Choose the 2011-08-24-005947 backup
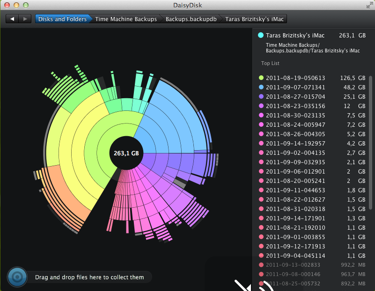The image size is (375, 291). tap(312, 124)
